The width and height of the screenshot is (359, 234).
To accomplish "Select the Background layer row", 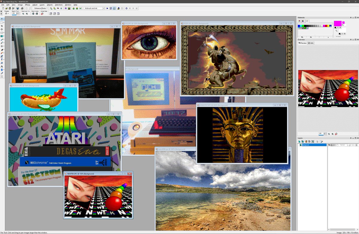I will 313,145.
